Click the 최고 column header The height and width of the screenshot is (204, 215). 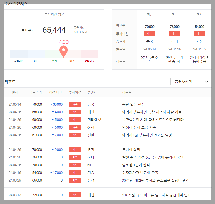click(x=174, y=14)
